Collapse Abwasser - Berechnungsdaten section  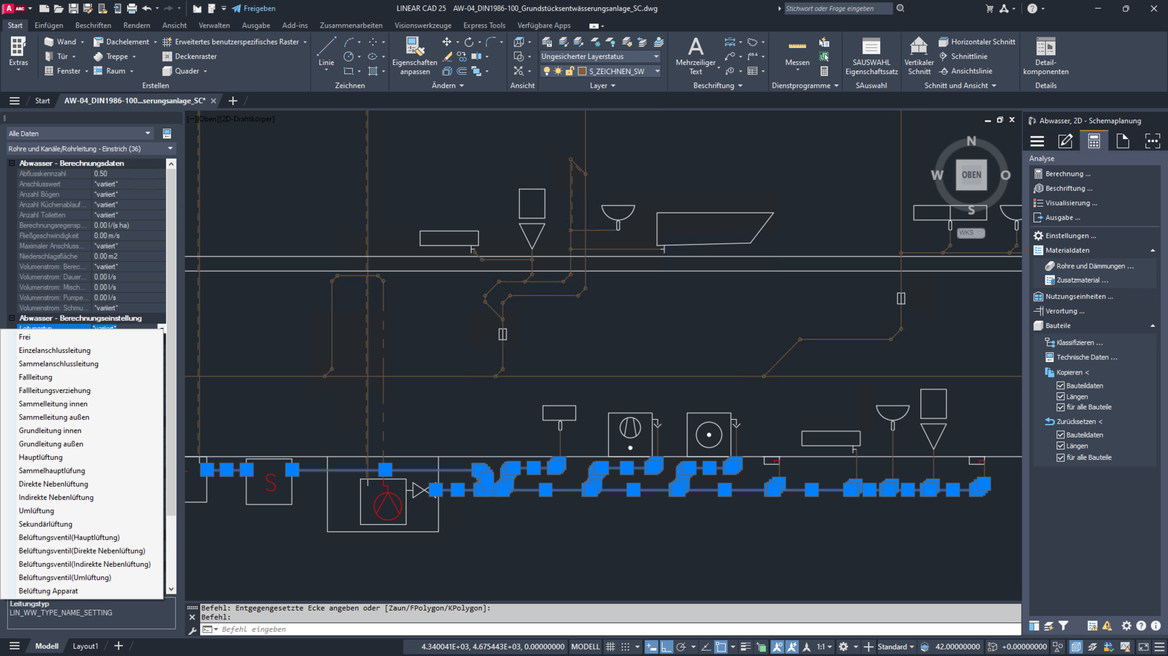pyautogui.click(x=12, y=163)
